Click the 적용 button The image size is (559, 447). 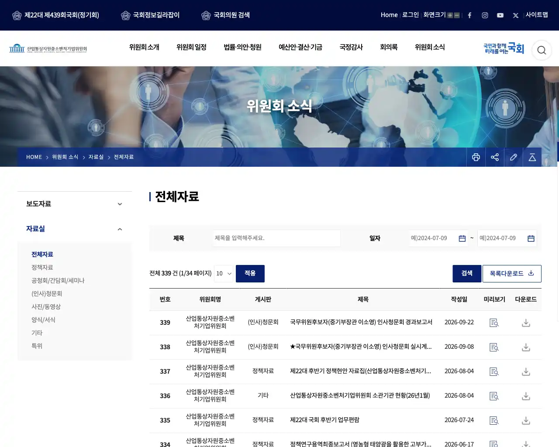point(250,274)
